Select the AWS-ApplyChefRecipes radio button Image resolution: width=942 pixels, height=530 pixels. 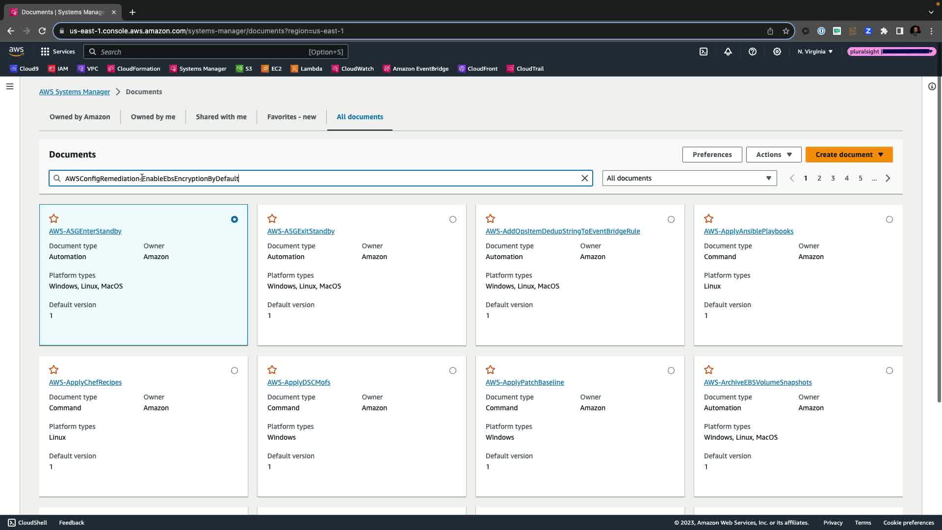(235, 371)
